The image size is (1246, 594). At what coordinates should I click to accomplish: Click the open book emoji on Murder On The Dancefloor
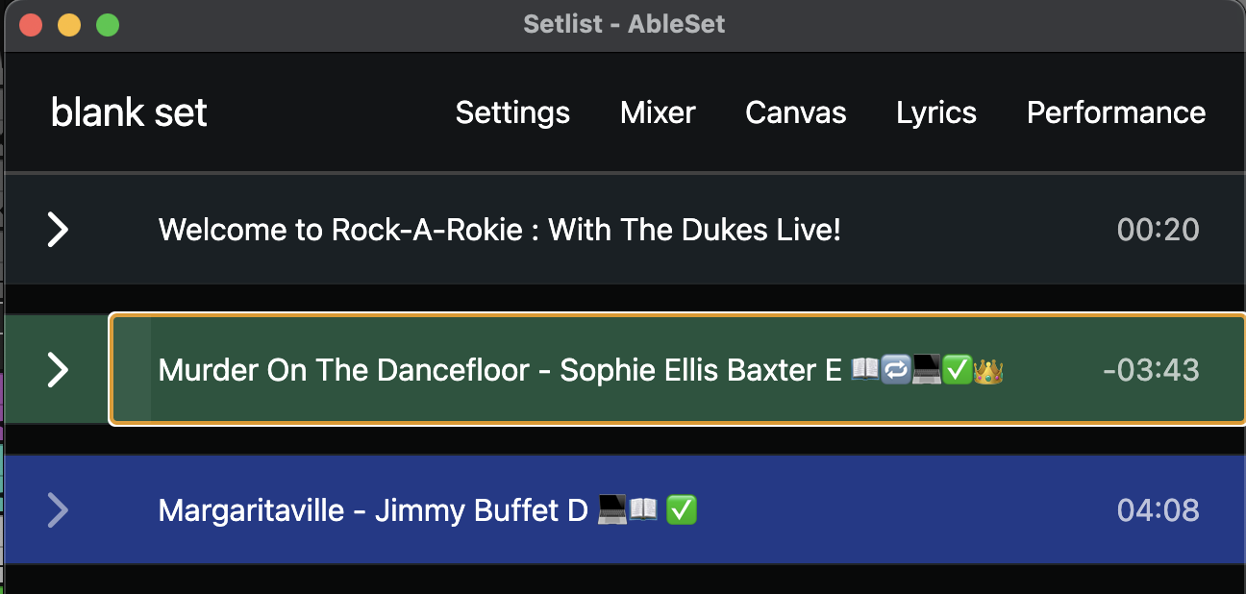pyautogui.click(x=865, y=370)
